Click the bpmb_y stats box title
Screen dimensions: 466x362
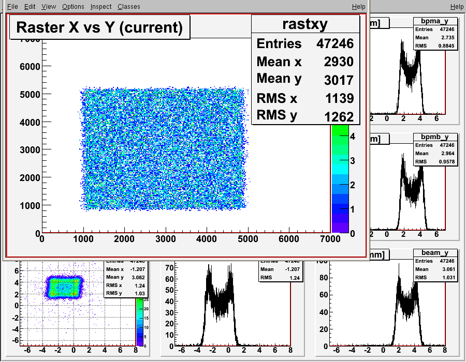coord(435,137)
